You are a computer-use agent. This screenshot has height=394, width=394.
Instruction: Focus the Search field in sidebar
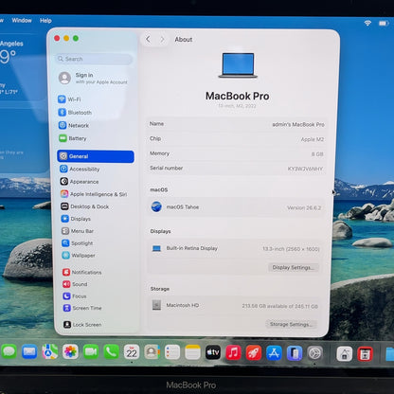click(x=95, y=59)
